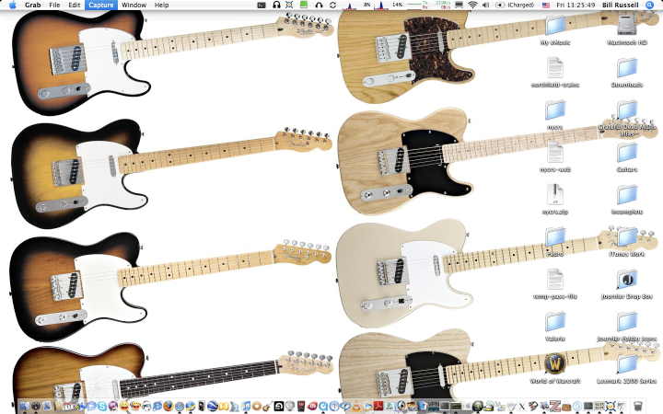
Task: Open the Incomplete folder
Action: coord(627,194)
